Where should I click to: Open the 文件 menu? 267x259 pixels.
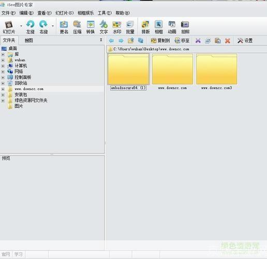[8, 13]
